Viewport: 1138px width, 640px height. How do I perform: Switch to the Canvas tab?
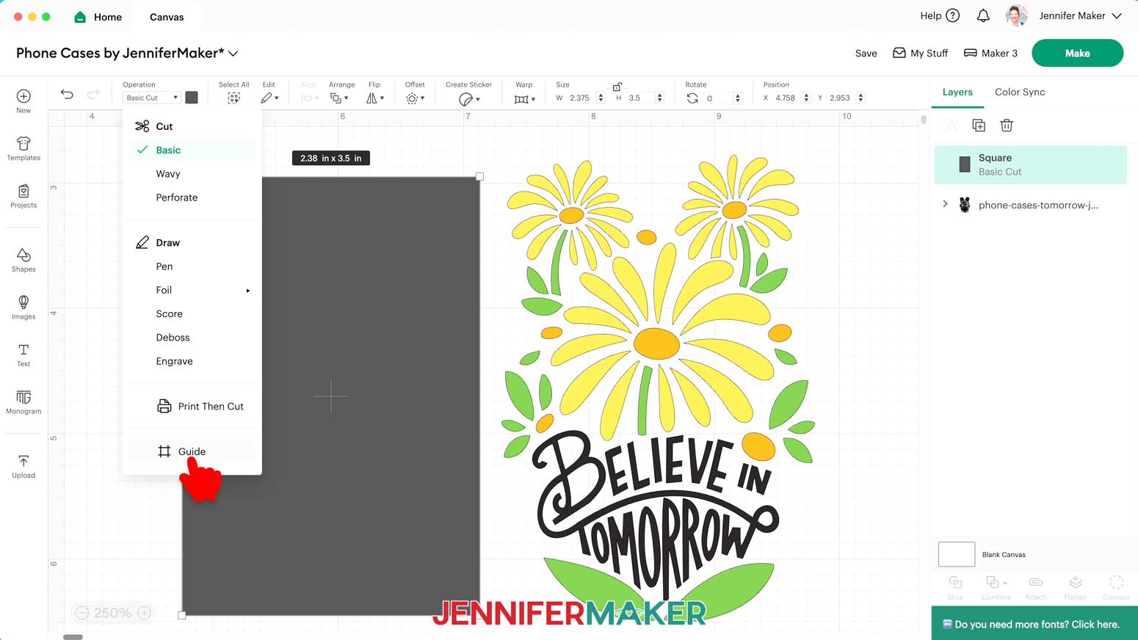point(167,17)
